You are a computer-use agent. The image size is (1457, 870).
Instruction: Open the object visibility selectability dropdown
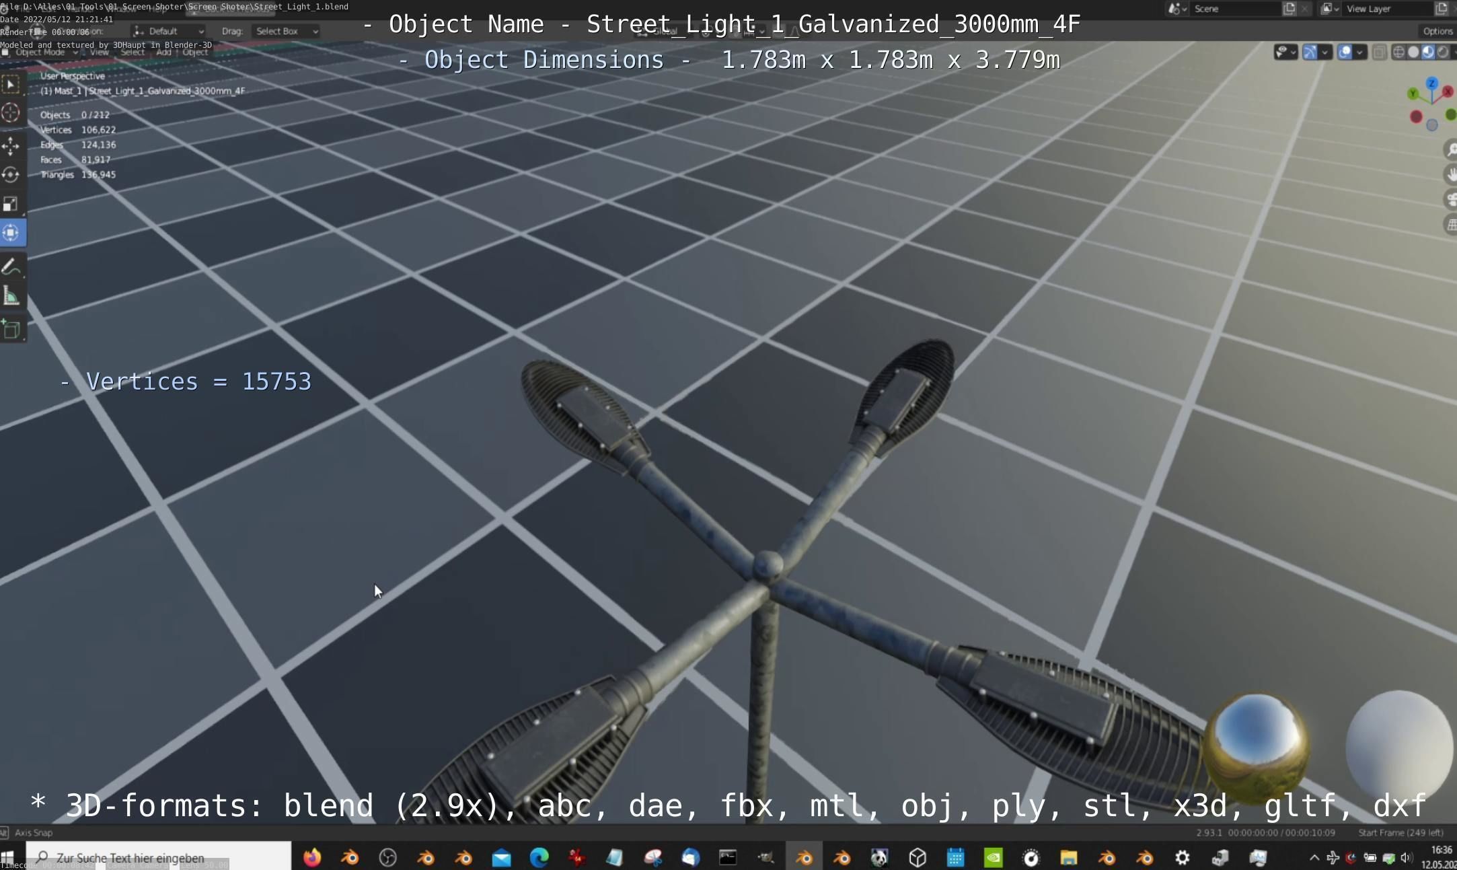(x=1285, y=52)
